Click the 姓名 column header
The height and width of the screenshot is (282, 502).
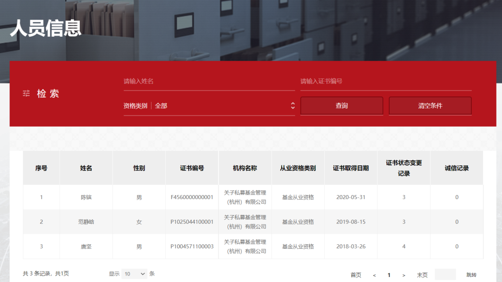86,168
